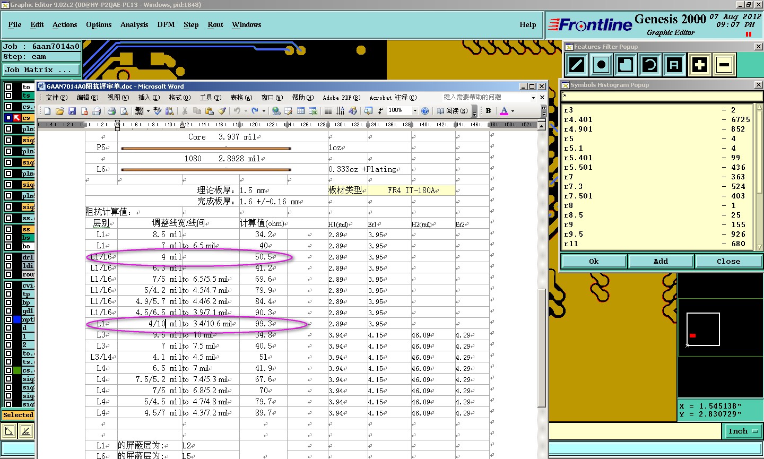Open the Word zoom 100% dropdown

pyautogui.click(x=415, y=111)
